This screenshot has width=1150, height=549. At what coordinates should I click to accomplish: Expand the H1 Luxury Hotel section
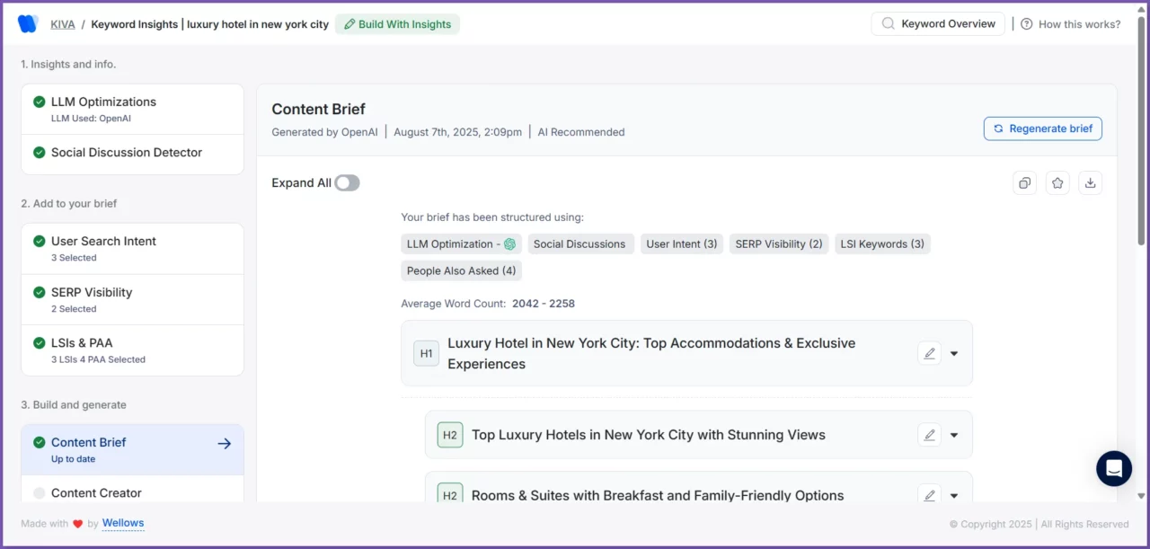[x=954, y=353]
